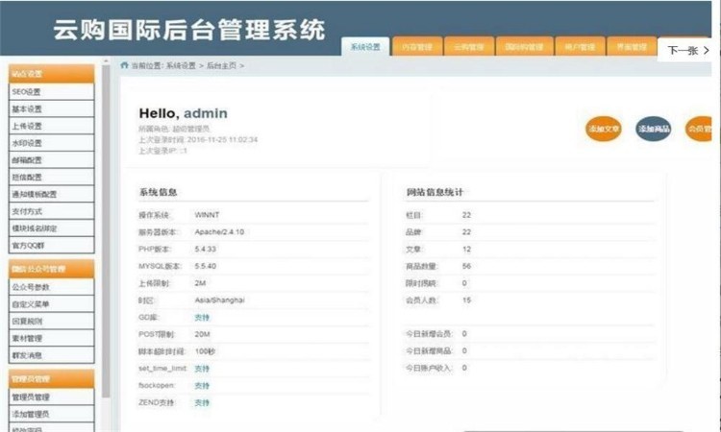
Task: Open the 用户管理 tab
Action: (580, 47)
